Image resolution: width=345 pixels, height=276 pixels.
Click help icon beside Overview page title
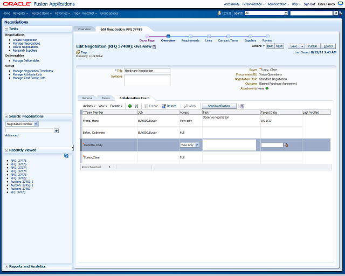point(154,47)
